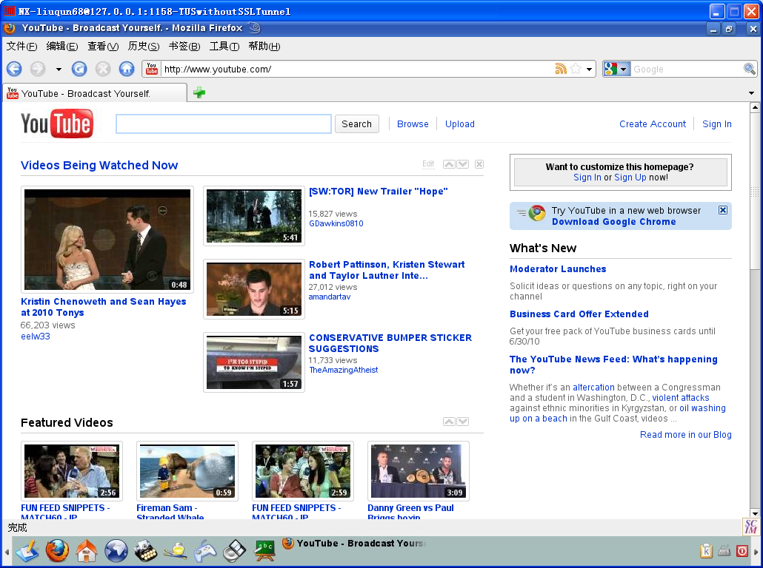Open the 帮助(H) menu
The height and width of the screenshot is (568, 763).
(x=264, y=46)
